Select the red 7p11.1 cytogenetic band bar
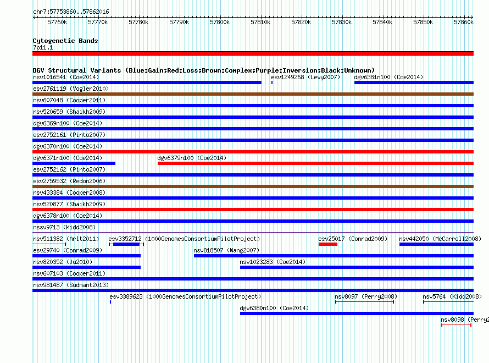The image size is (489, 363). pyautogui.click(x=253, y=53)
